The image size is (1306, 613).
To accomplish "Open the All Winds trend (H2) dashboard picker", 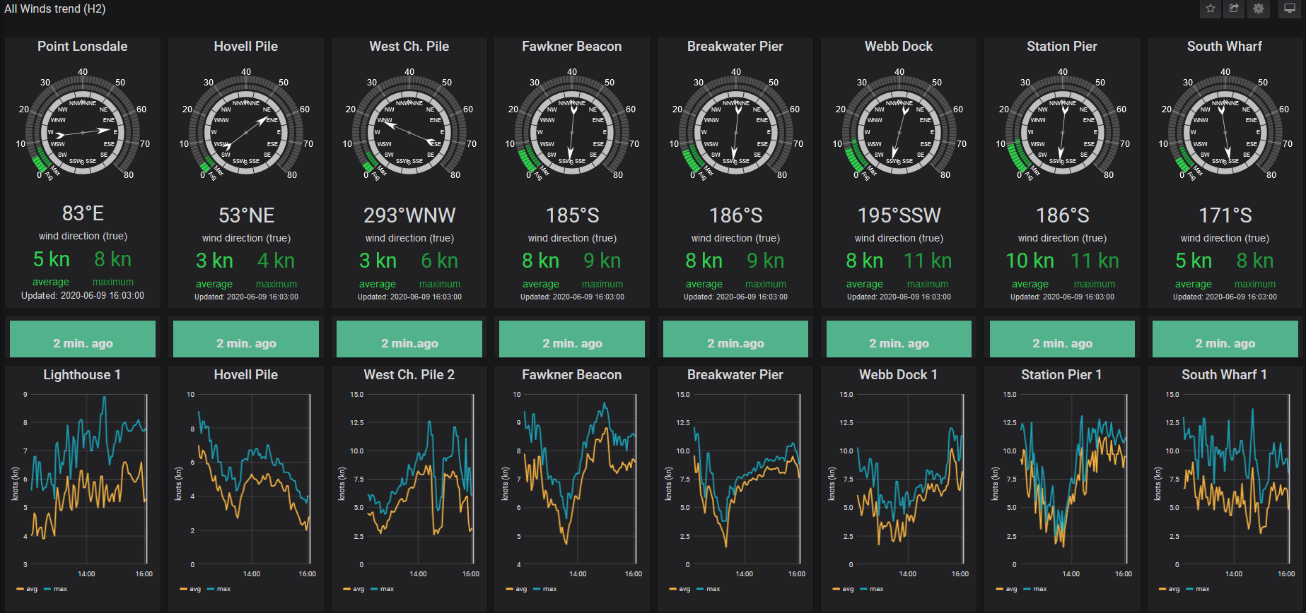I will 55,8.
